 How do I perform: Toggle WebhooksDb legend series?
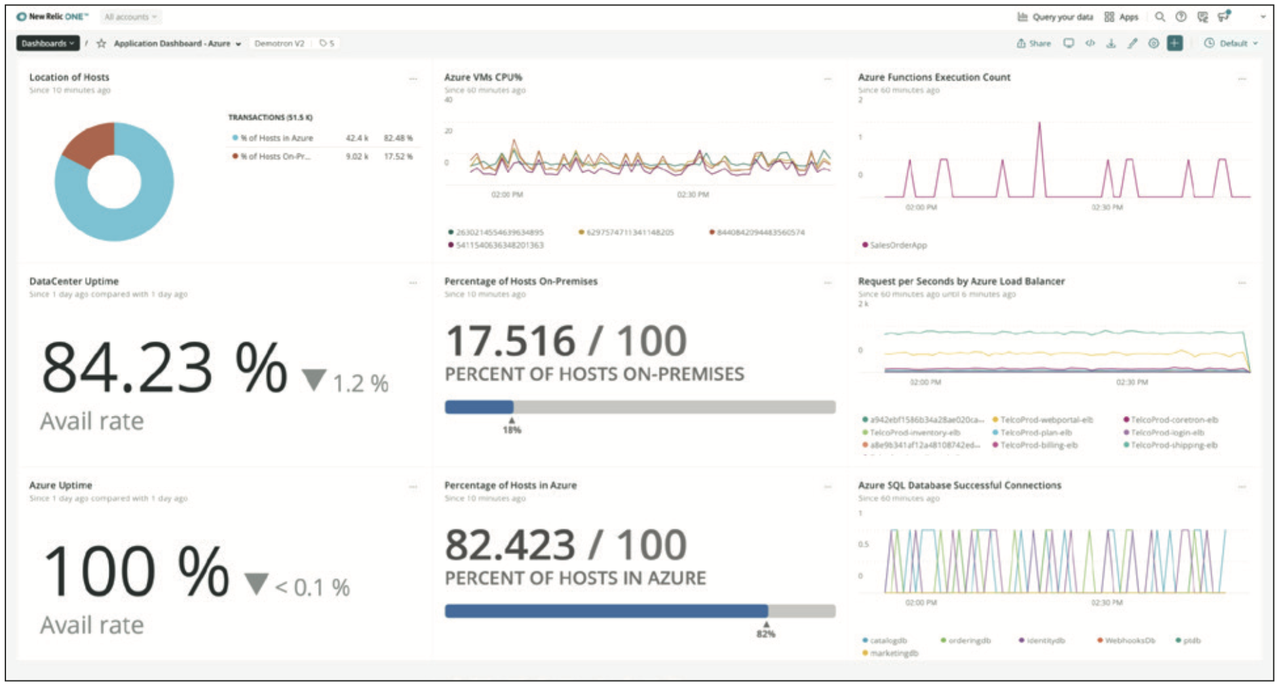pyautogui.click(x=1126, y=640)
